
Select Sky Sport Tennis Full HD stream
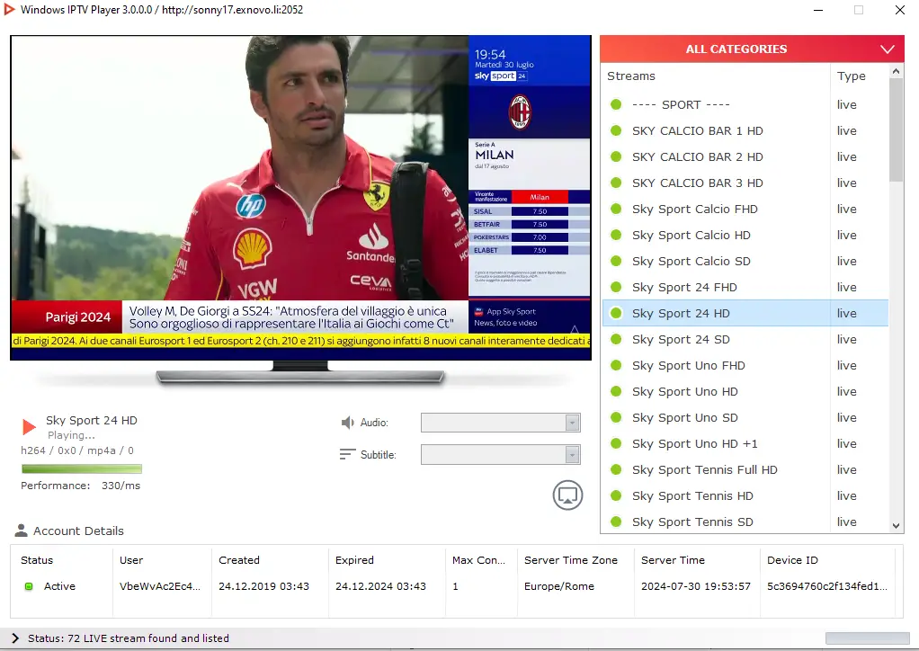pos(745,469)
